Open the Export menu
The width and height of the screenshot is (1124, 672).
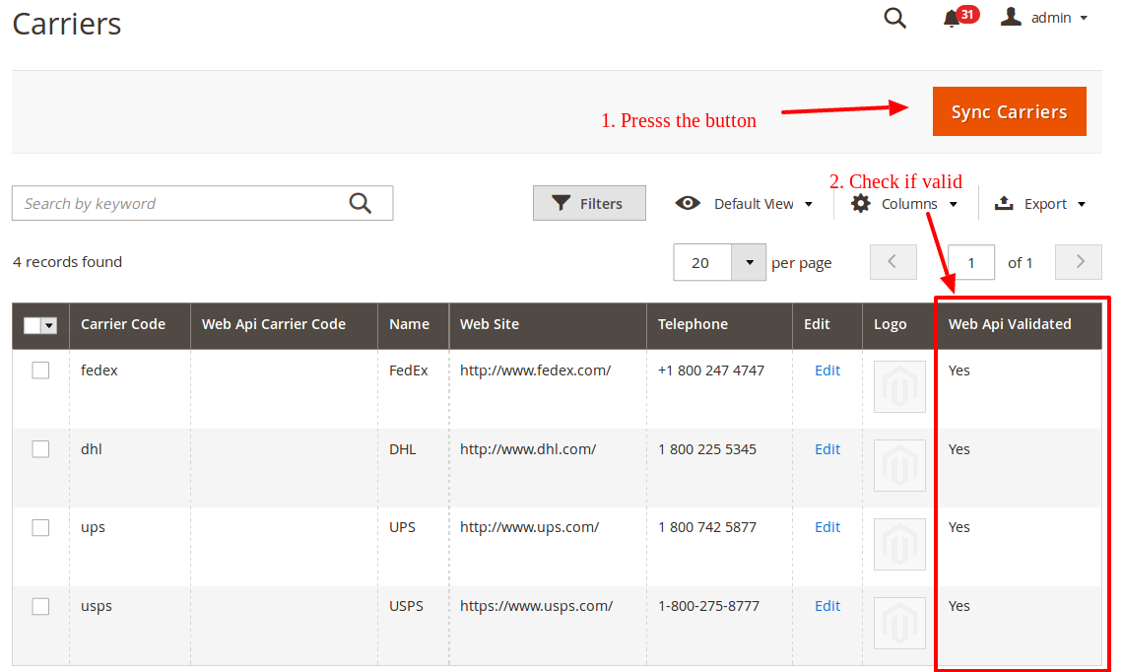coord(1040,204)
